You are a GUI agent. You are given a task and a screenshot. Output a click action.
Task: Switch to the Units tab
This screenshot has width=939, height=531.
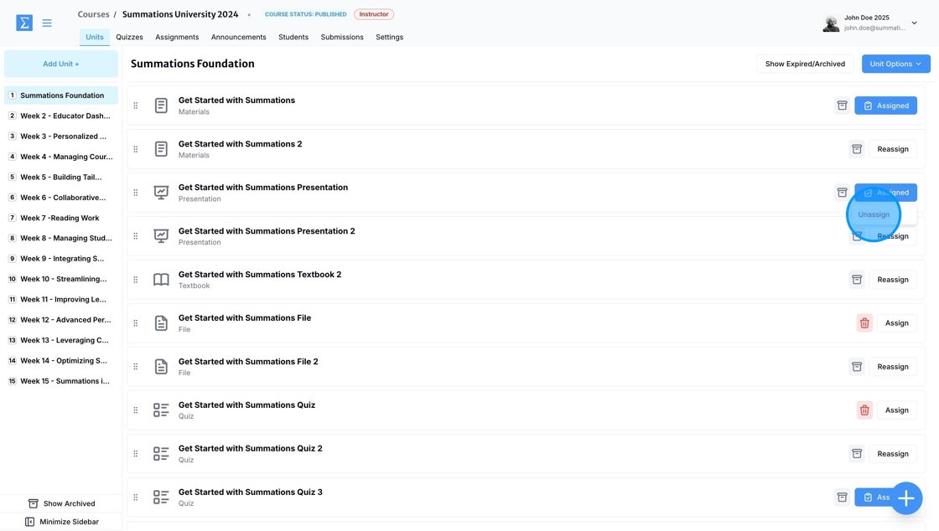tap(95, 37)
